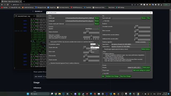Click the Model path input field
The image size is (171, 96).
80,18
